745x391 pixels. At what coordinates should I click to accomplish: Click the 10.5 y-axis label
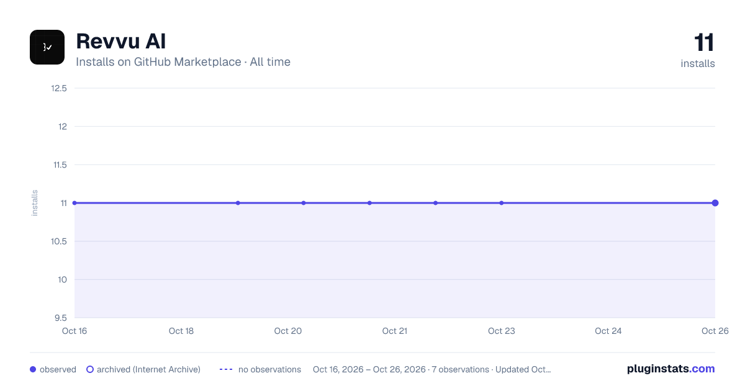59,241
